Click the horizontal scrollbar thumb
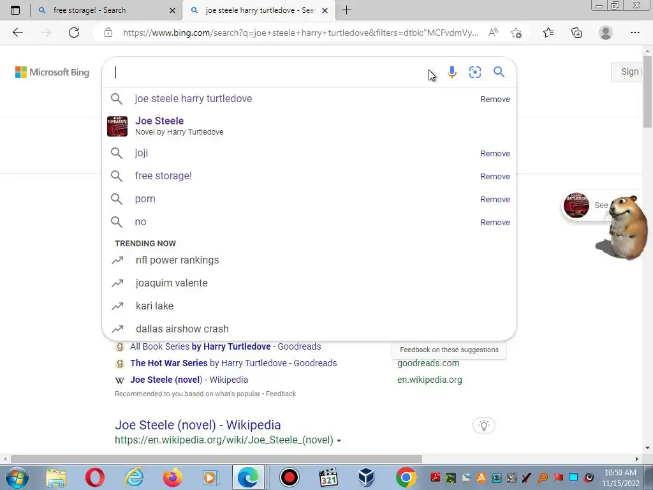 coord(216,459)
